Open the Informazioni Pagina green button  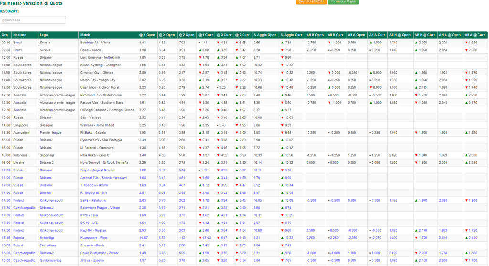tap(342, 2)
